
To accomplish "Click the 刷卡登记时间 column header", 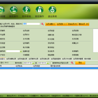I will pos(74,66).
